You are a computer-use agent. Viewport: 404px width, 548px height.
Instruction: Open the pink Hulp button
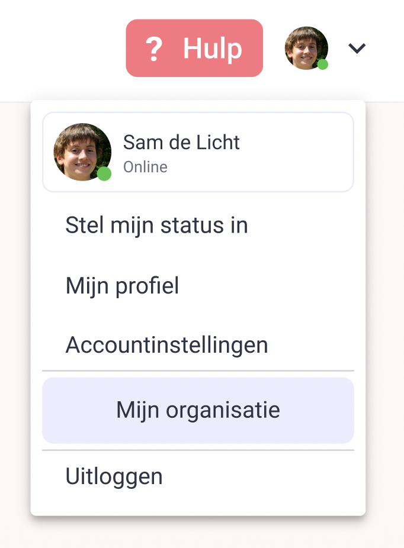pos(194,48)
